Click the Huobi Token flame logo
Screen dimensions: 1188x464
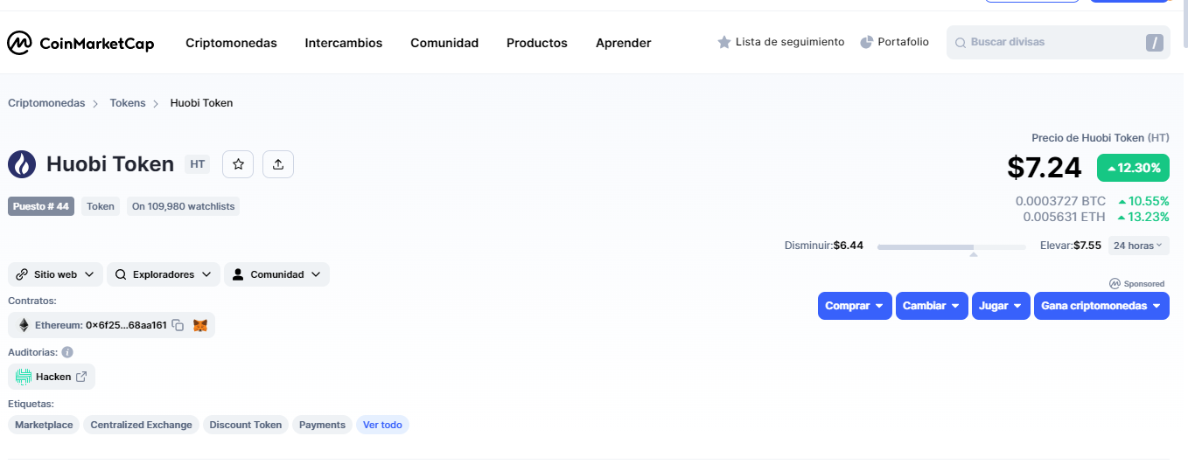click(x=22, y=164)
